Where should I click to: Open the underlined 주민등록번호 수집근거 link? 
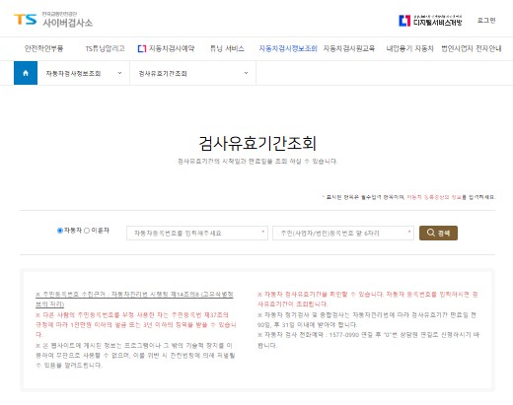[x=134, y=299]
